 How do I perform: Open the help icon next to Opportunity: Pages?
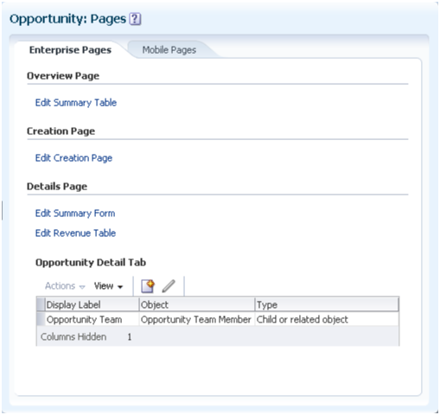135,19
